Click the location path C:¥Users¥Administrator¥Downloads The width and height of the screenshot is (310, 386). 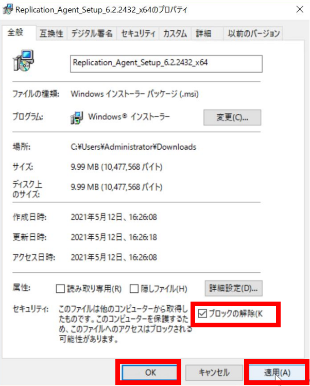(133, 147)
